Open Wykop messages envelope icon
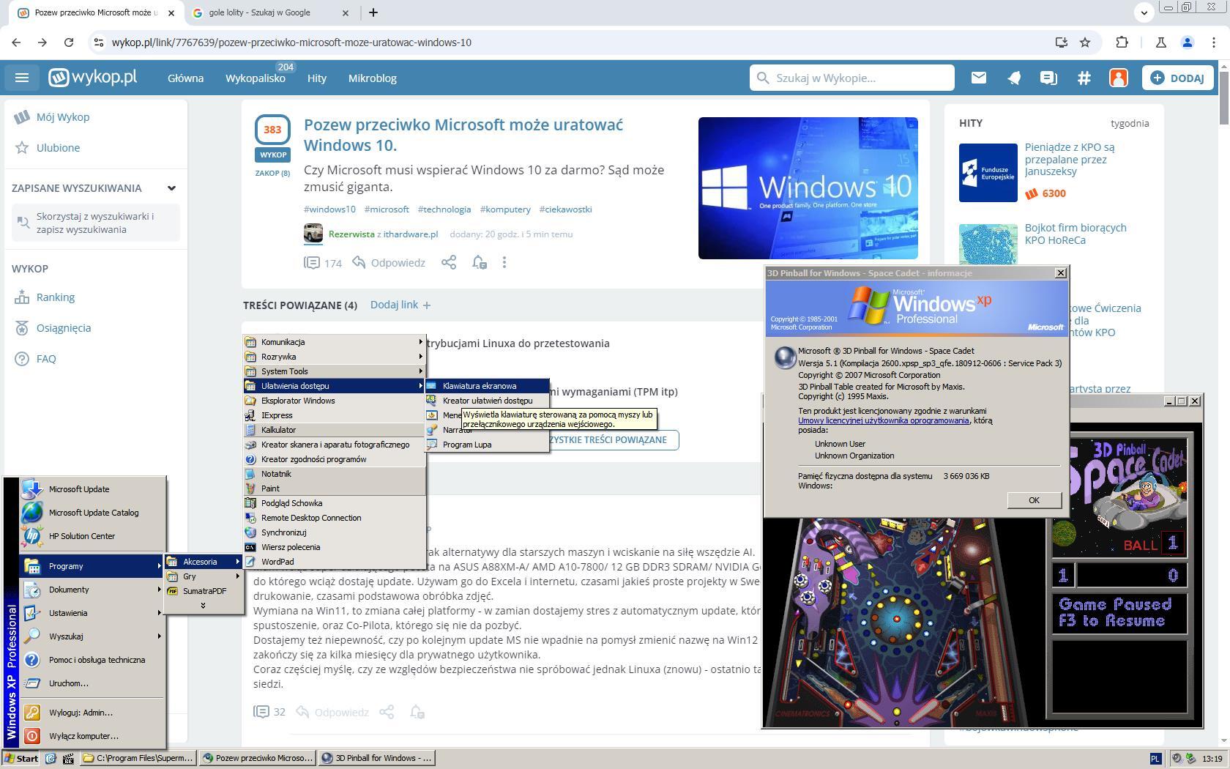 pos(978,78)
